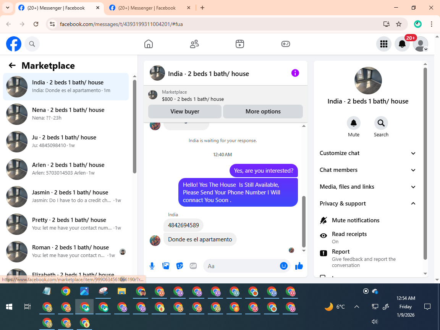This screenshot has width=440, height=330.
Task: Click phone number message 4842694589
Action: [x=183, y=225]
